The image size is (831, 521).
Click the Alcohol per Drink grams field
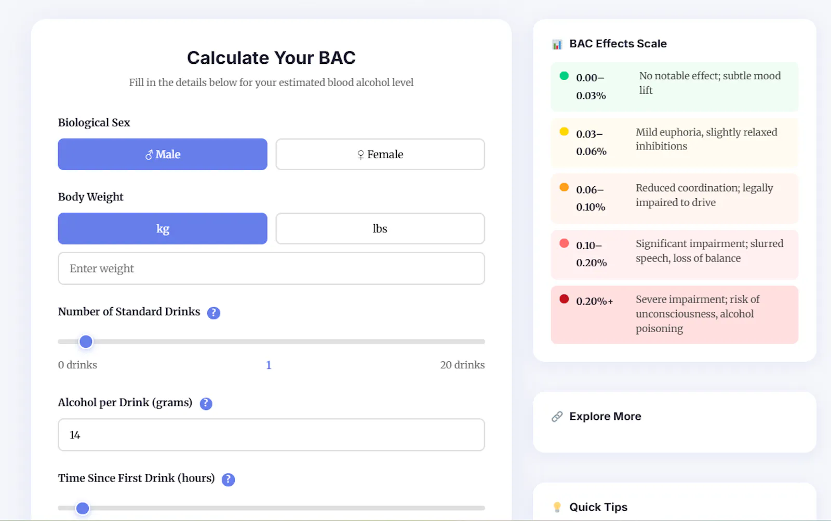(x=271, y=435)
